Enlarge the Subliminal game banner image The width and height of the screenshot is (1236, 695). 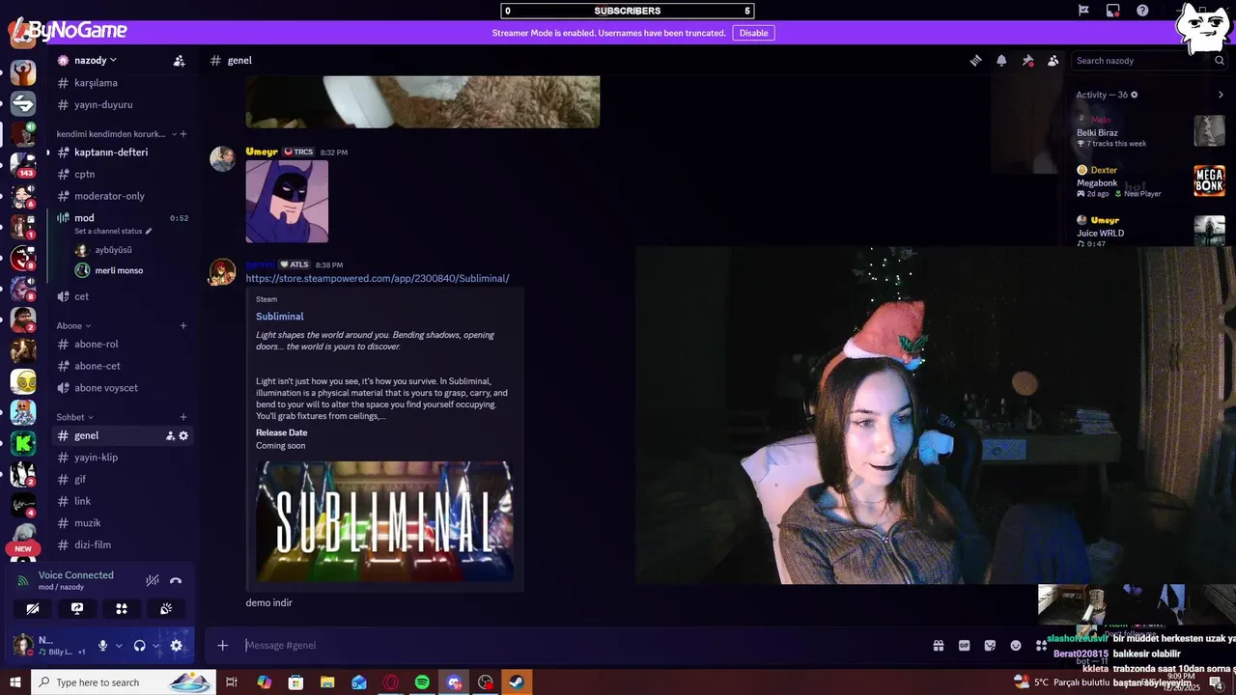(384, 521)
